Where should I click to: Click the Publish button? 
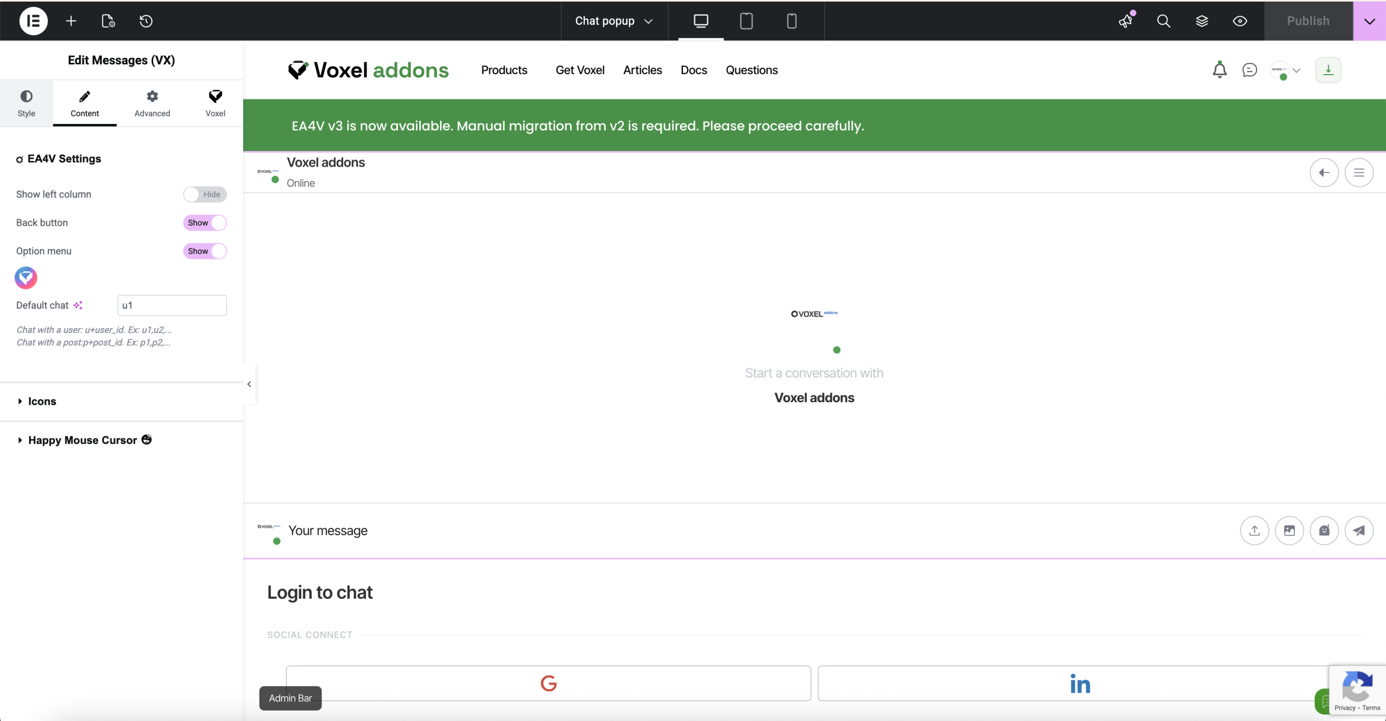tap(1308, 21)
